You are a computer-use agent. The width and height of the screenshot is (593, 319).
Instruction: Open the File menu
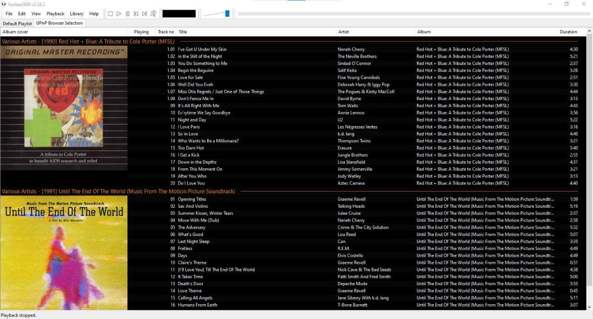pos(9,14)
